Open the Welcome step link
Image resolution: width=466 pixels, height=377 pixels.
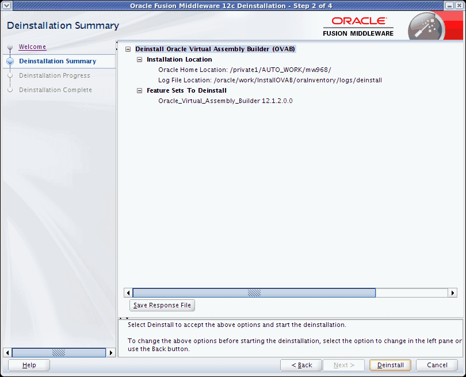pos(32,47)
